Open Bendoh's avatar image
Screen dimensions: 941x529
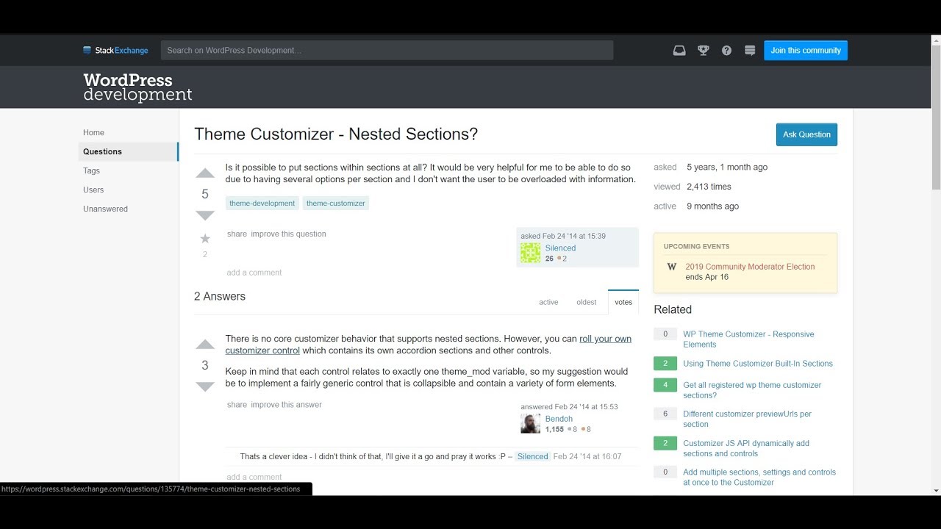coord(530,423)
